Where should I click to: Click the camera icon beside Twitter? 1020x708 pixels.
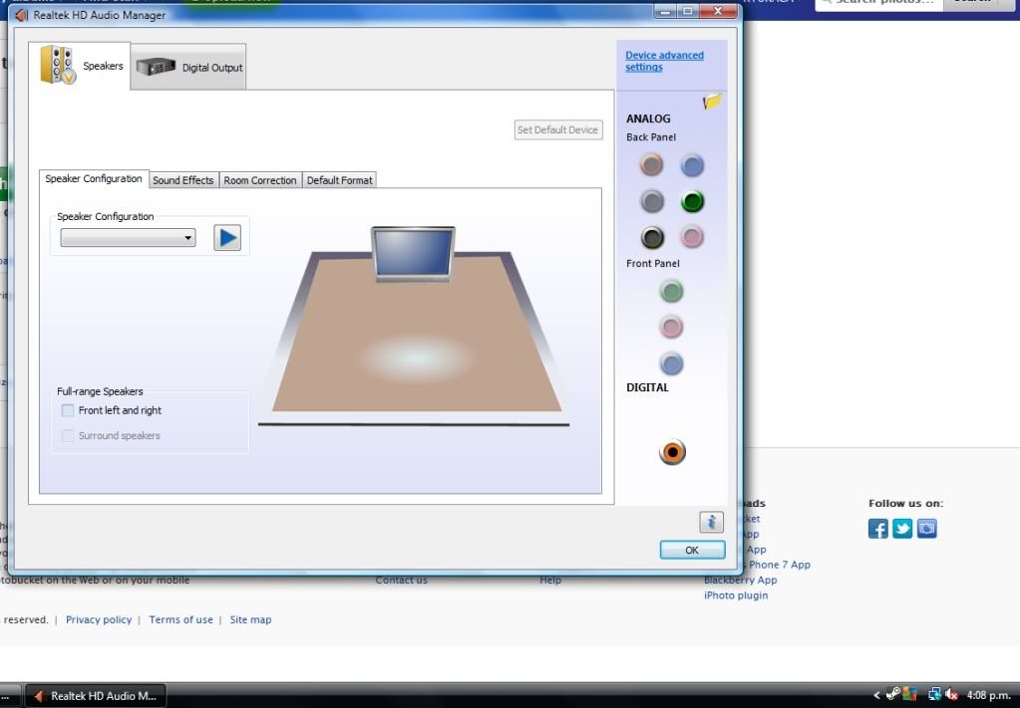pyautogui.click(x=927, y=529)
